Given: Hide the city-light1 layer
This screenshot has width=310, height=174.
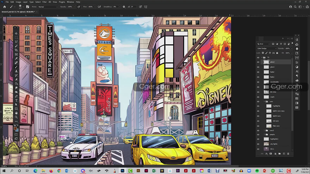Looking at the screenshot, I should pos(258,144).
